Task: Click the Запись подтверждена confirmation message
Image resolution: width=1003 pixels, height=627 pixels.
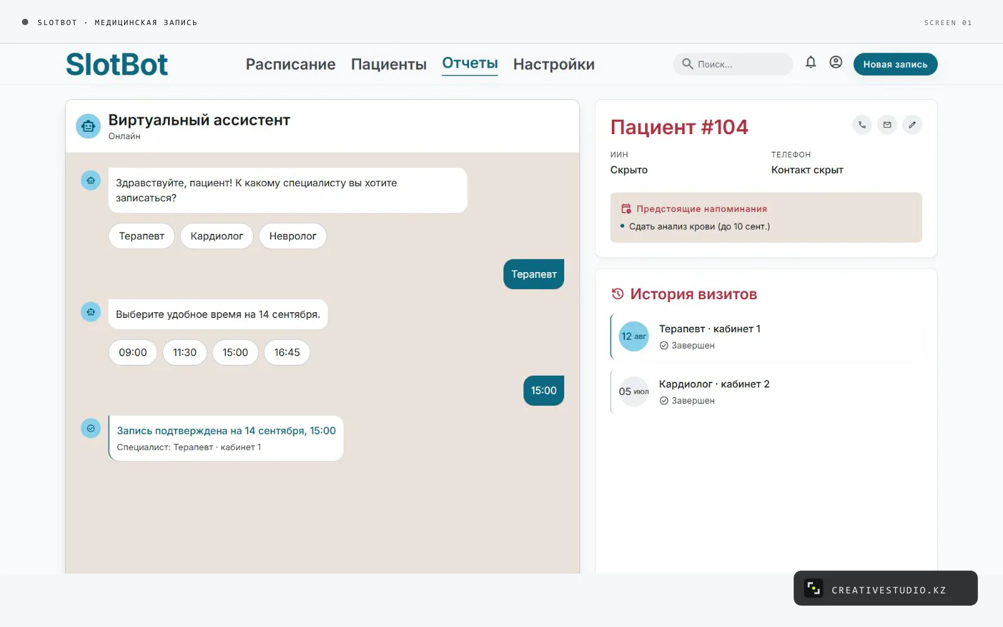Action: 226,438
